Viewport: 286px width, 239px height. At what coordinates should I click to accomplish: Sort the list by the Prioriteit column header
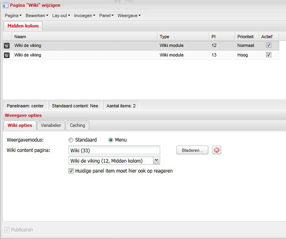pyautogui.click(x=246, y=36)
